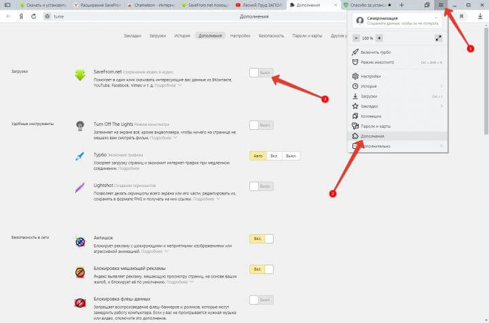Click the gear icon in the menu

(x=355, y=76)
